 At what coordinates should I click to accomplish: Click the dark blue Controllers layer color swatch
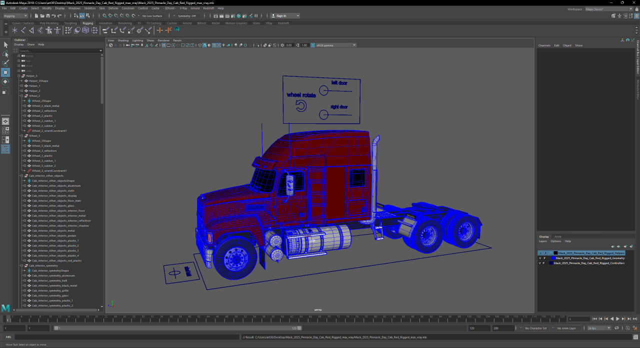[551, 263]
